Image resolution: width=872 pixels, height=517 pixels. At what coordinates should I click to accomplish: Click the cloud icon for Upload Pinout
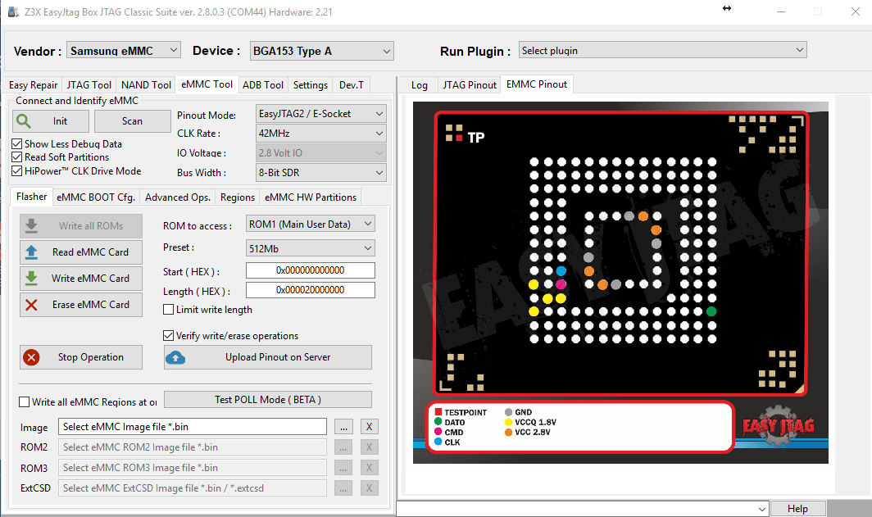175,357
